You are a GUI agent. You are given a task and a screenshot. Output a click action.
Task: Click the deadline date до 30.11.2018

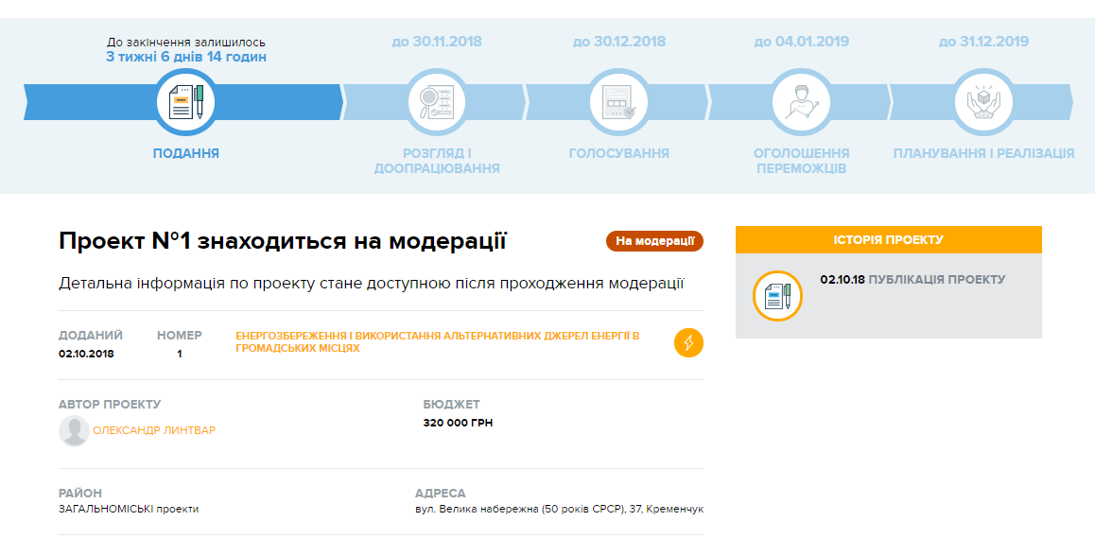(436, 42)
